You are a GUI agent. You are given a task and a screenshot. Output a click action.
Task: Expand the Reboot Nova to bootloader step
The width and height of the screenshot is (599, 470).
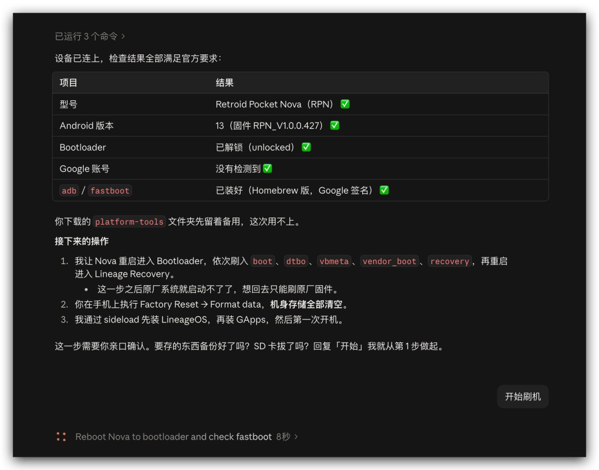pyautogui.click(x=186, y=436)
